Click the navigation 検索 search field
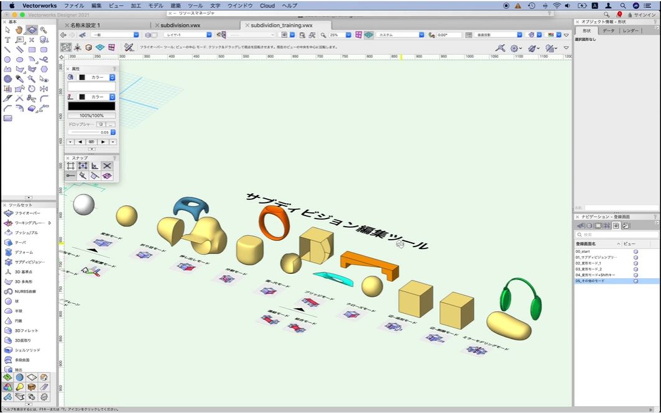This screenshot has width=661, height=413. 616,235
